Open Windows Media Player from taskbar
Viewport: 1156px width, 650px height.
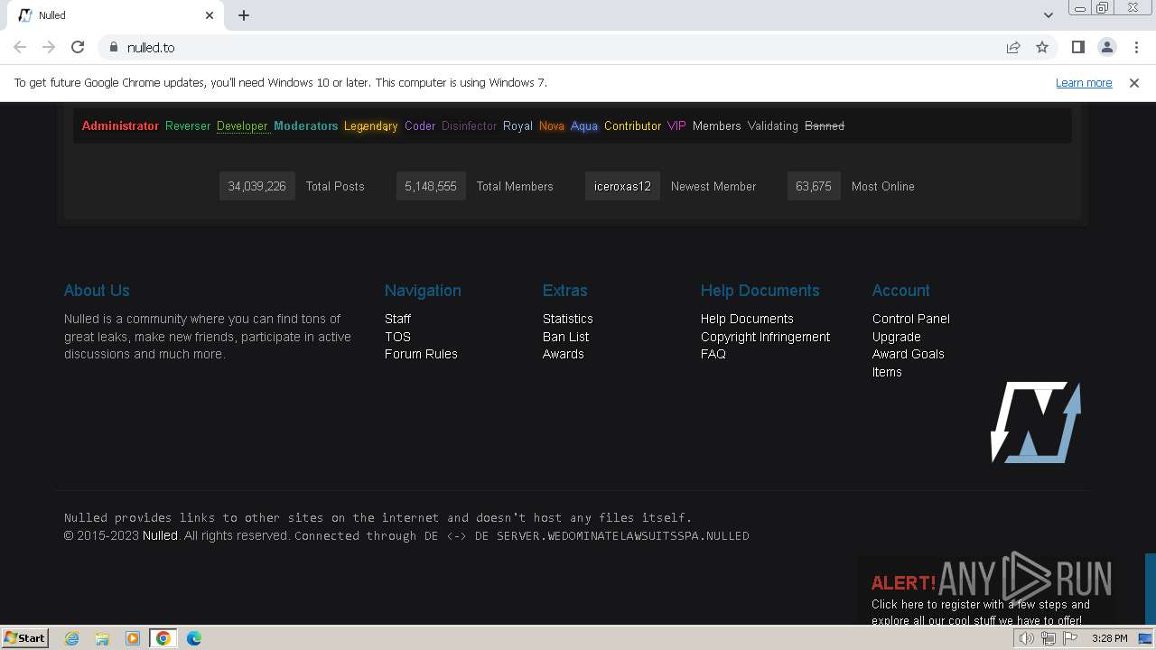(x=133, y=638)
